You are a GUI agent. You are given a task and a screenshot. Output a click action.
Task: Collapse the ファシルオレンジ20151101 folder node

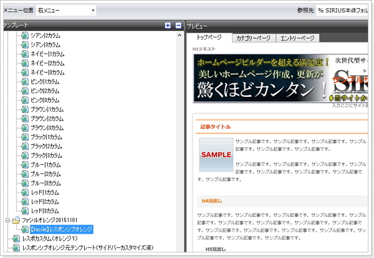point(7,221)
